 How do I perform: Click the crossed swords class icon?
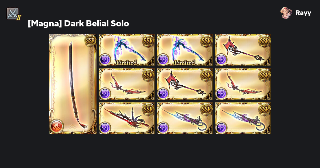(x=13, y=14)
